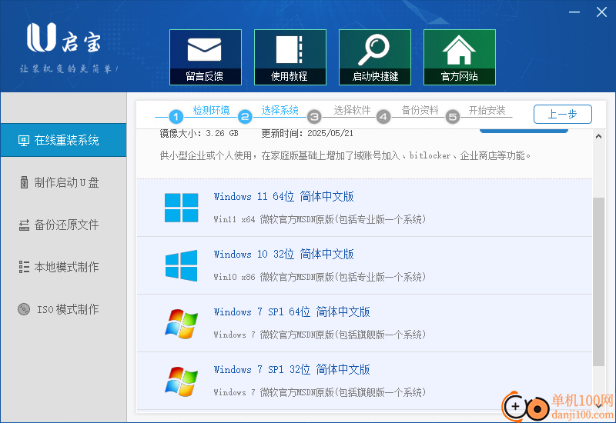Click the Windows 7 64位 flag logo
This screenshot has width=616, height=423.
(x=182, y=324)
